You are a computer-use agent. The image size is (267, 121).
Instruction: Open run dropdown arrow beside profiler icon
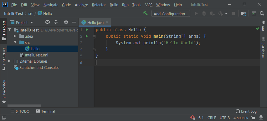(226, 14)
